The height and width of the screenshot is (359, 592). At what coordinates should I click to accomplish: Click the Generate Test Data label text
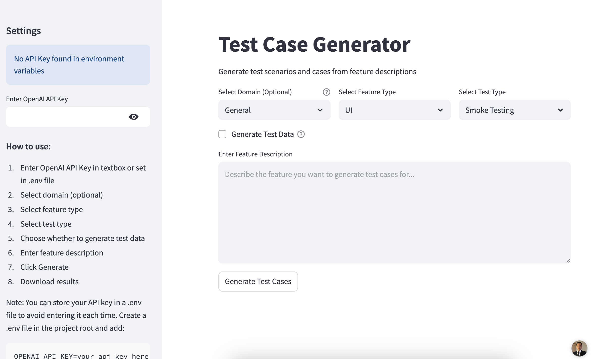pyautogui.click(x=262, y=134)
